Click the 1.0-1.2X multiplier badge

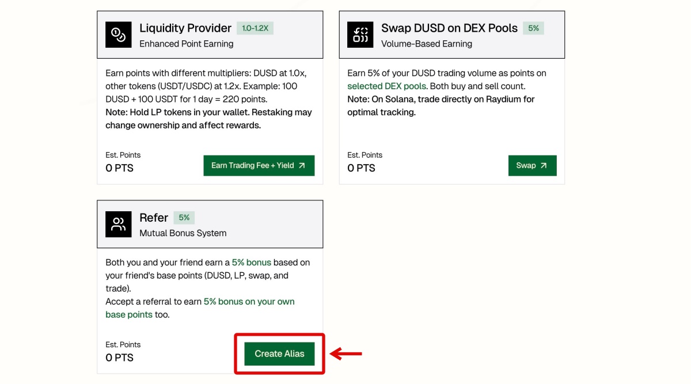255,28
